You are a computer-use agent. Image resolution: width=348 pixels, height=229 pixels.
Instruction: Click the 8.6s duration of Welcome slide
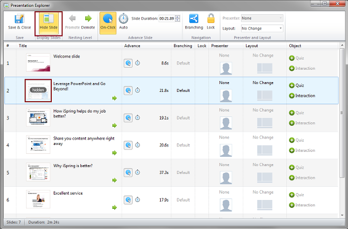(165, 63)
